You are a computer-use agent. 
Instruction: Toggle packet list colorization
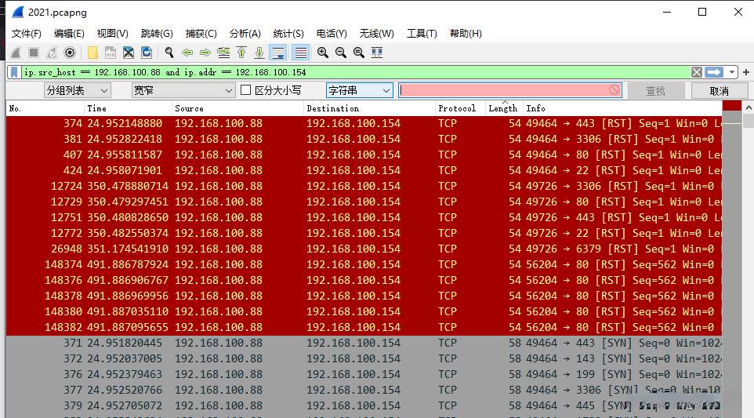(300, 53)
